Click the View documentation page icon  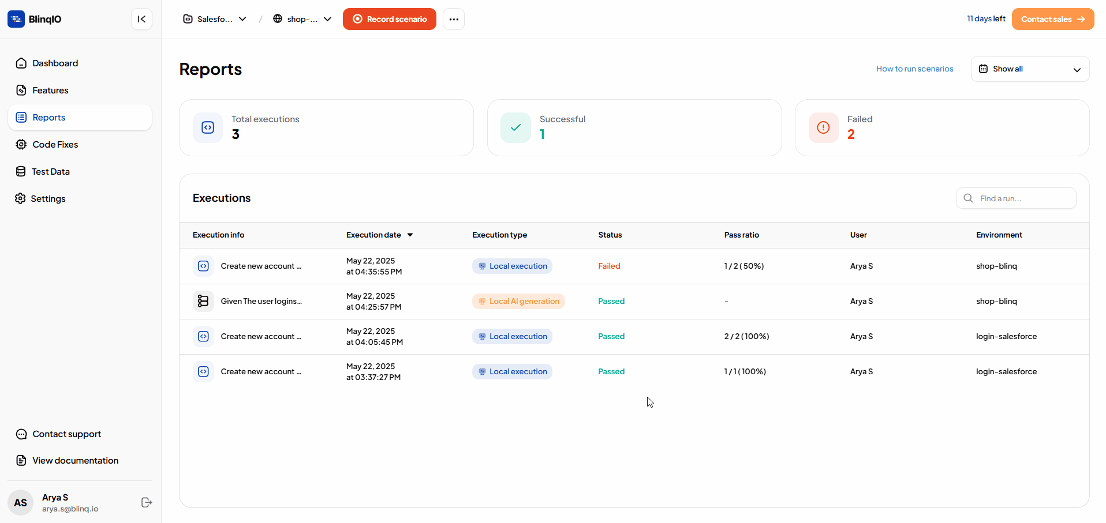[x=21, y=461]
